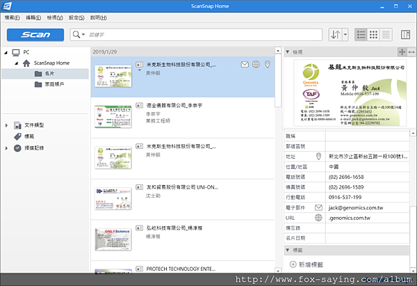Click the globe icon in URL row
Screen dimensions: 417x286
pyautogui.click(x=318, y=218)
